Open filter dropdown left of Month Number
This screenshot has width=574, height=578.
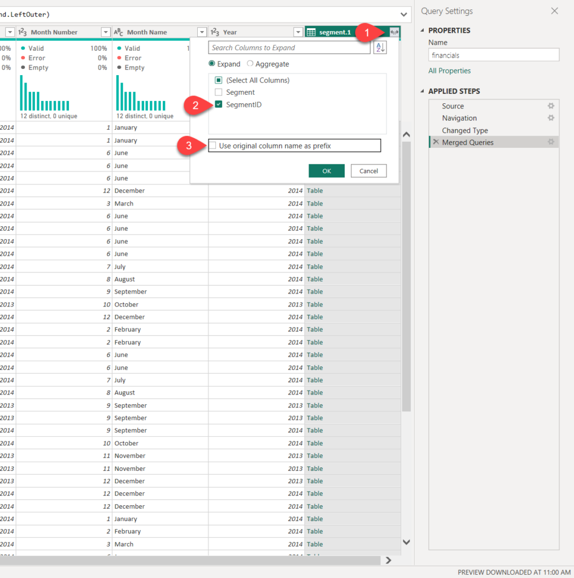[10, 32]
